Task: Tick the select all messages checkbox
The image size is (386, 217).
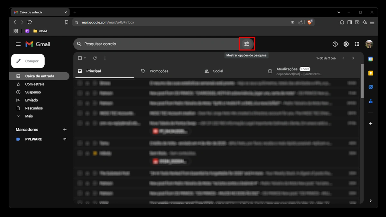Action: 80,58
